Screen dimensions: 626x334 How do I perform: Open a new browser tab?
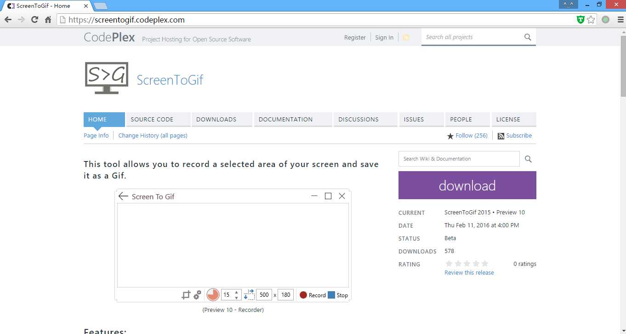(100, 6)
